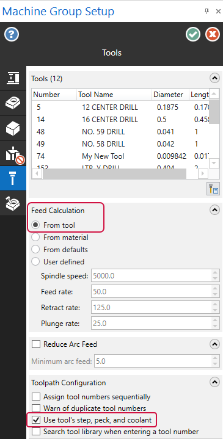Sort by the Diameter column header
This screenshot has height=439, width=223.
click(x=170, y=95)
